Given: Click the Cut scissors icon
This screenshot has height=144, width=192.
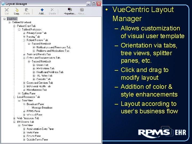Looking at the screenshot, I should click(x=7, y=10).
